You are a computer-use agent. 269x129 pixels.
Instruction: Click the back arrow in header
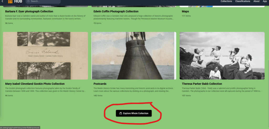click(2, 2)
